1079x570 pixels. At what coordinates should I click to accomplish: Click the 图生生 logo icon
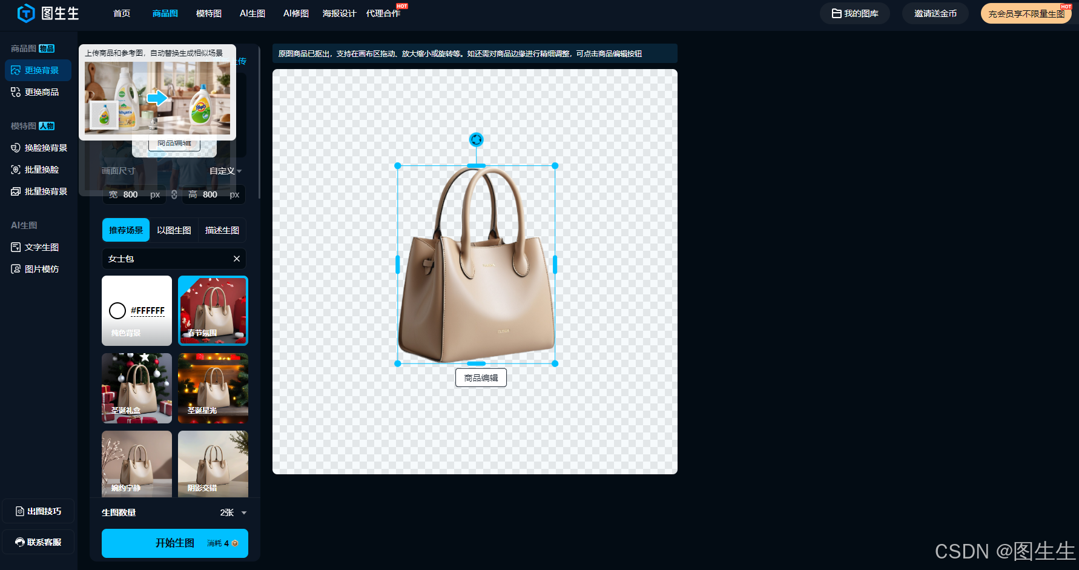(x=26, y=13)
